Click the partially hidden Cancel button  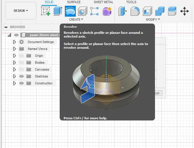(x=158, y=93)
